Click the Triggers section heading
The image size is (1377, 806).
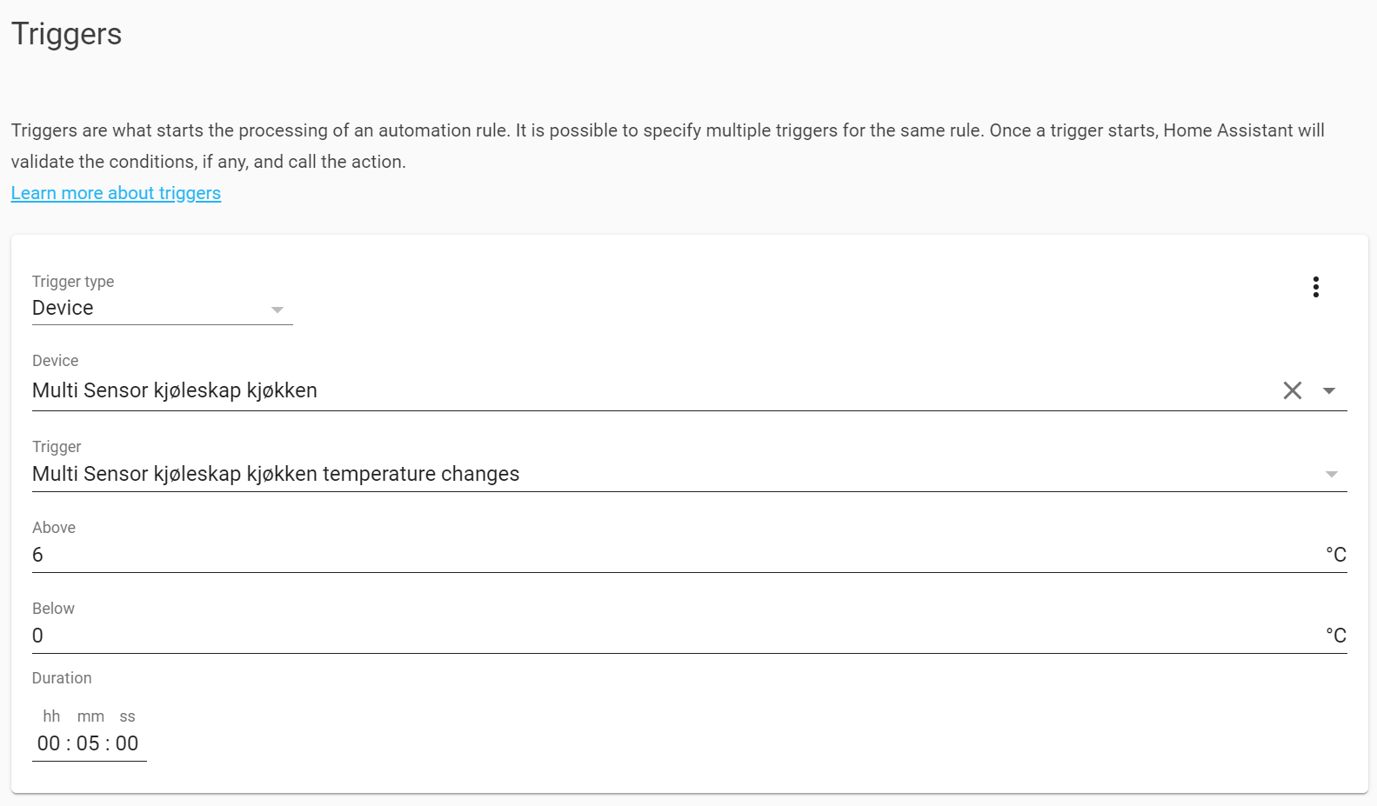pyautogui.click(x=66, y=34)
